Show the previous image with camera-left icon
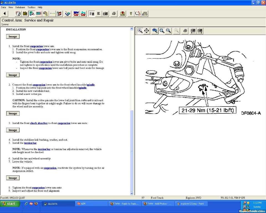 (193, 31)
